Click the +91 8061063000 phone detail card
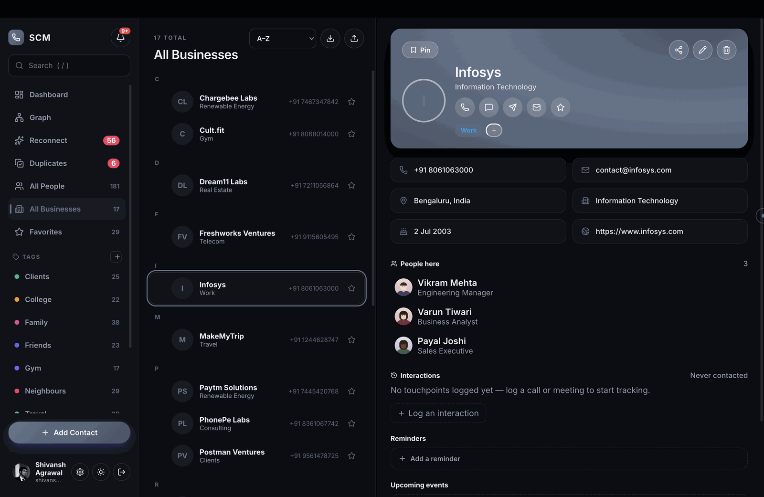The width and height of the screenshot is (764, 497). tap(478, 170)
